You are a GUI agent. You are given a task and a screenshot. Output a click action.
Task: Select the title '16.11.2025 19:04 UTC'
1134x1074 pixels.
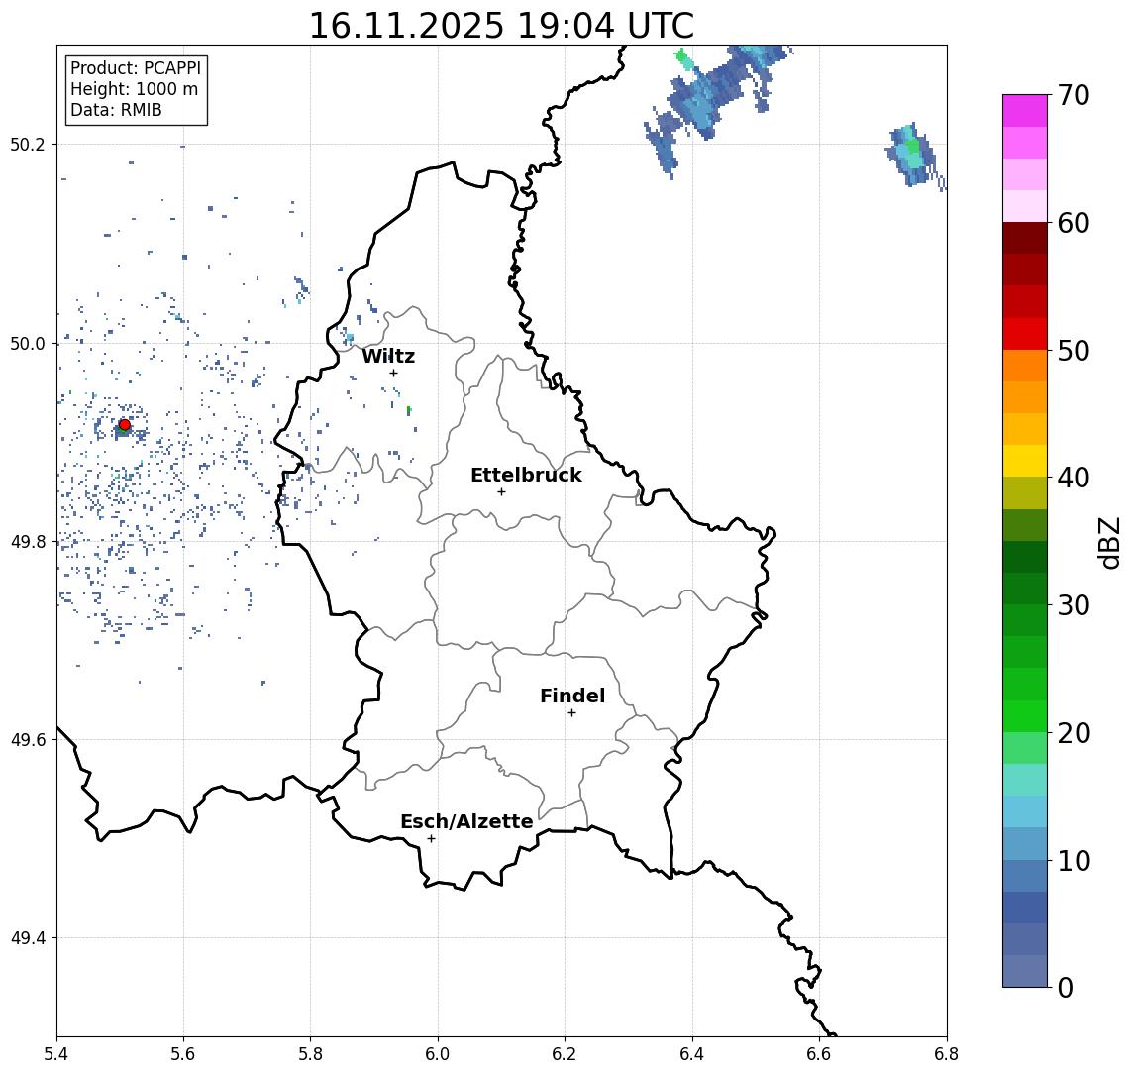click(501, 26)
